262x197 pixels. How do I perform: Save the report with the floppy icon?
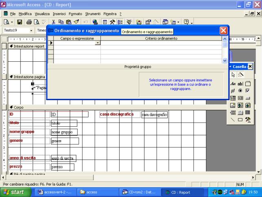tap(20, 22)
